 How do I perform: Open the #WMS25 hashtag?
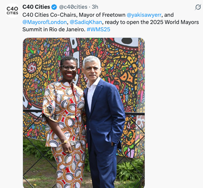[98, 29]
